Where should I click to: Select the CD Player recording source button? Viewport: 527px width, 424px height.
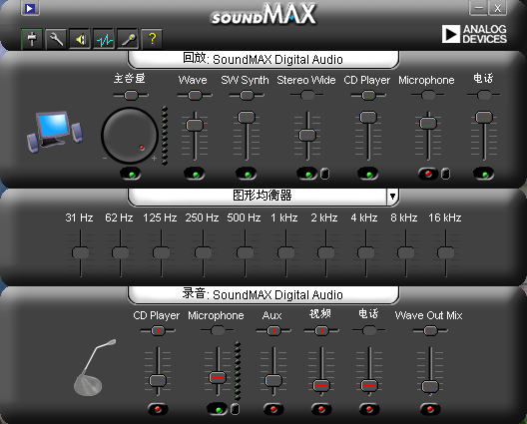click(x=158, y=409)
